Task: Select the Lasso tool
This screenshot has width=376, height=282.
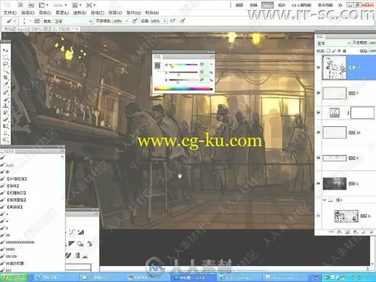Action: [x=5, y=64]
